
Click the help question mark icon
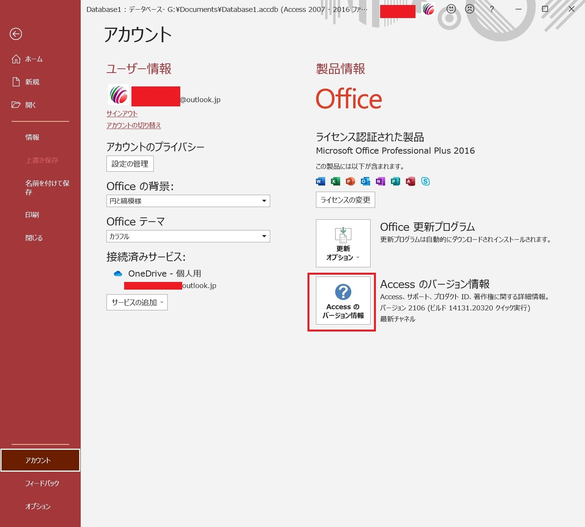[x=492, y=9]
